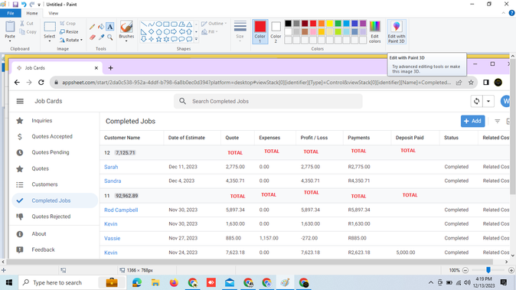The height and width of the screenshot is (290, 516).
Task: Open Vassie's job record
Action: click(x=113, y=239)
